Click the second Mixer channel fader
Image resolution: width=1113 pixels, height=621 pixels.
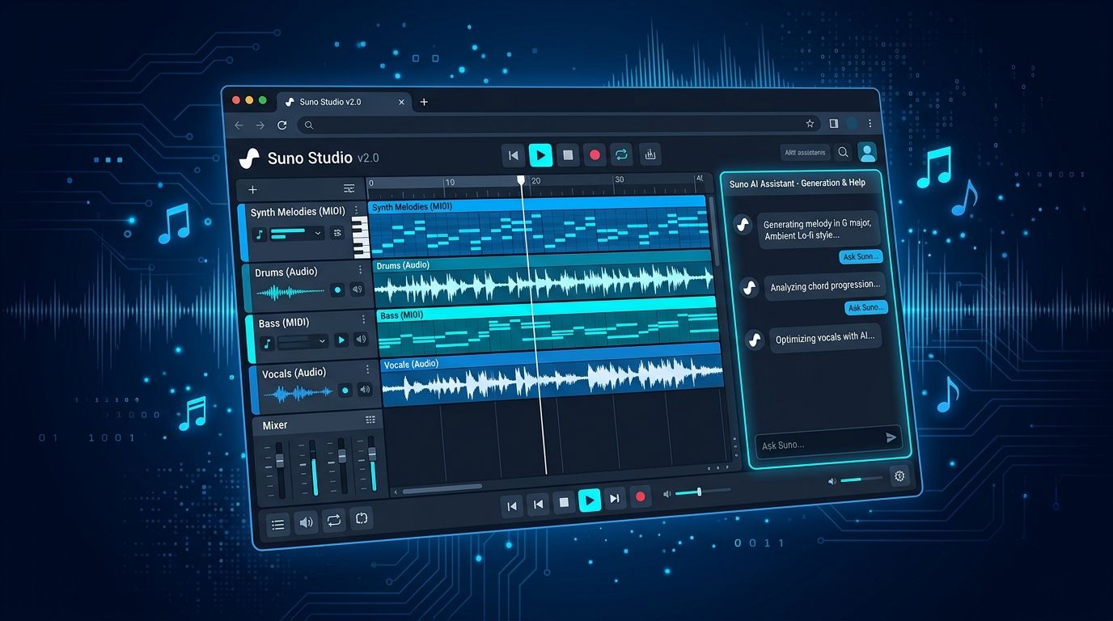click(x=313, y=467)
